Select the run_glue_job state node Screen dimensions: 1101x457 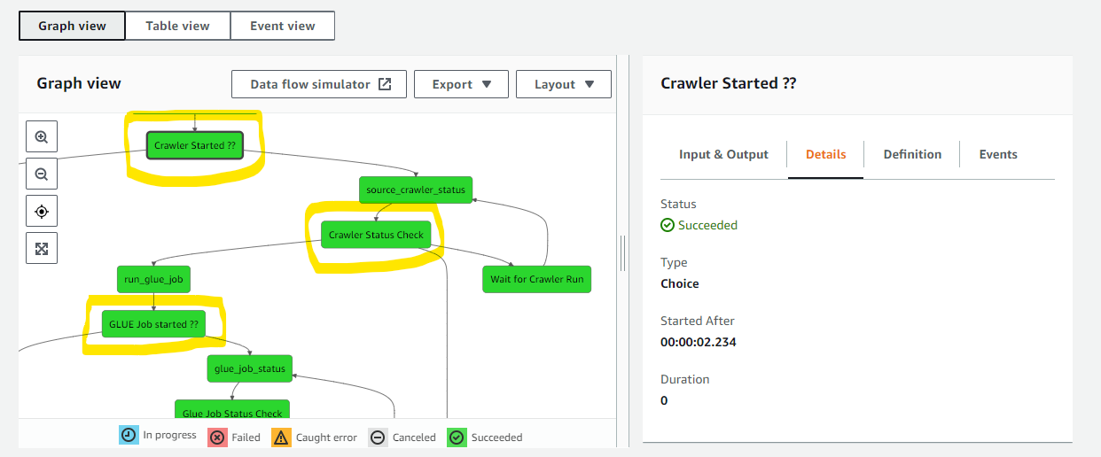[x=153, y=279]
